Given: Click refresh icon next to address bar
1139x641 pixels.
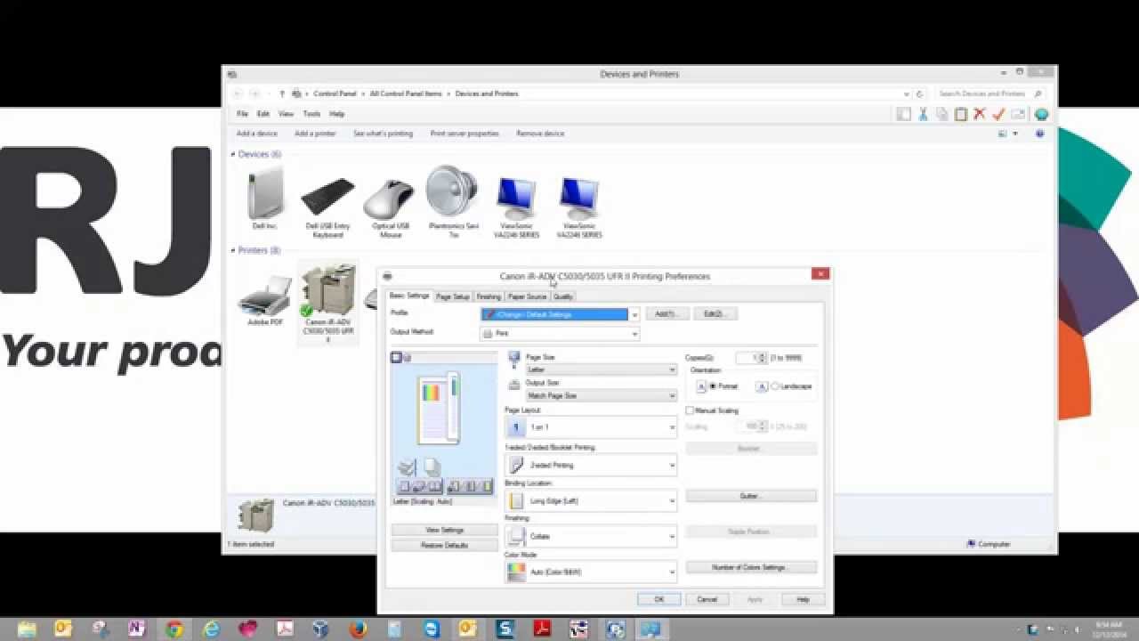Looking at the screenshot, I should click(x=920, y=93).
